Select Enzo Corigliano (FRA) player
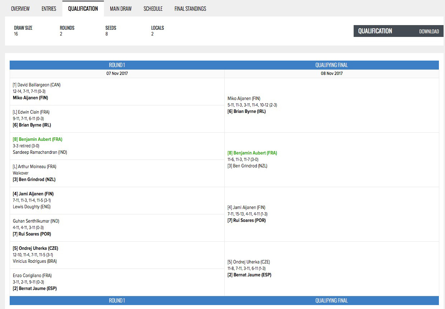Screen dimensions: 445x309 pos(32,276)
